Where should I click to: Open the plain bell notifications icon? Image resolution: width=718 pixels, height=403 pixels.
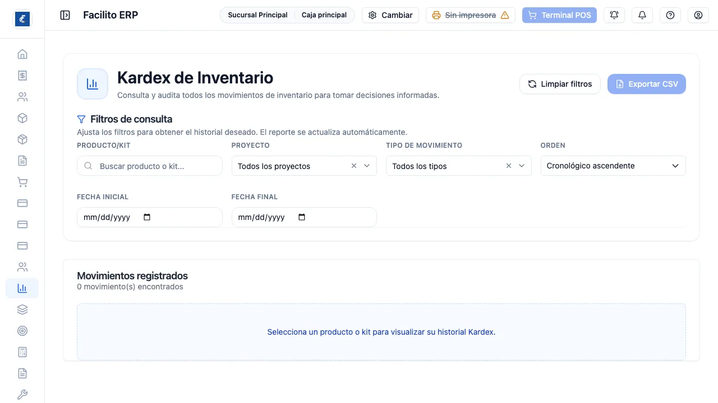[x=642, y=15]
